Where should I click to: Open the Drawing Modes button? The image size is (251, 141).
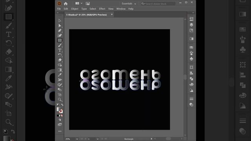point(60,120)
